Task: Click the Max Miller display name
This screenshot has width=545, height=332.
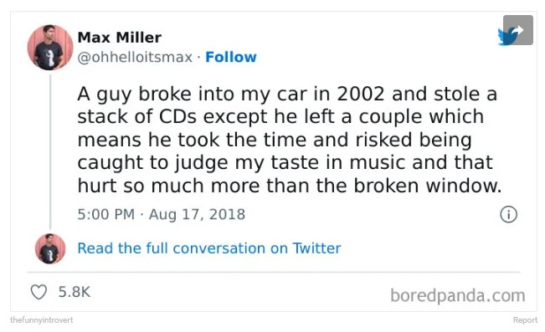Action: pyautogui.click(x=119, y=38)
